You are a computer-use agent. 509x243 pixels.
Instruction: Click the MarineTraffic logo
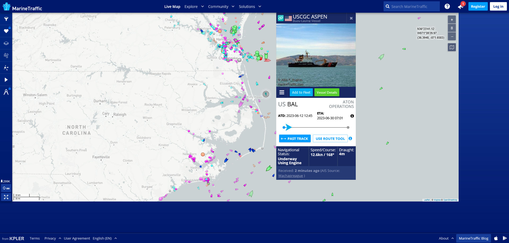click(x=22, y=7)
